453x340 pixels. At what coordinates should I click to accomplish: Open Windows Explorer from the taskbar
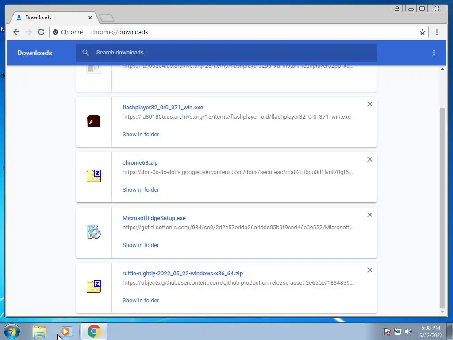(39, 332)
